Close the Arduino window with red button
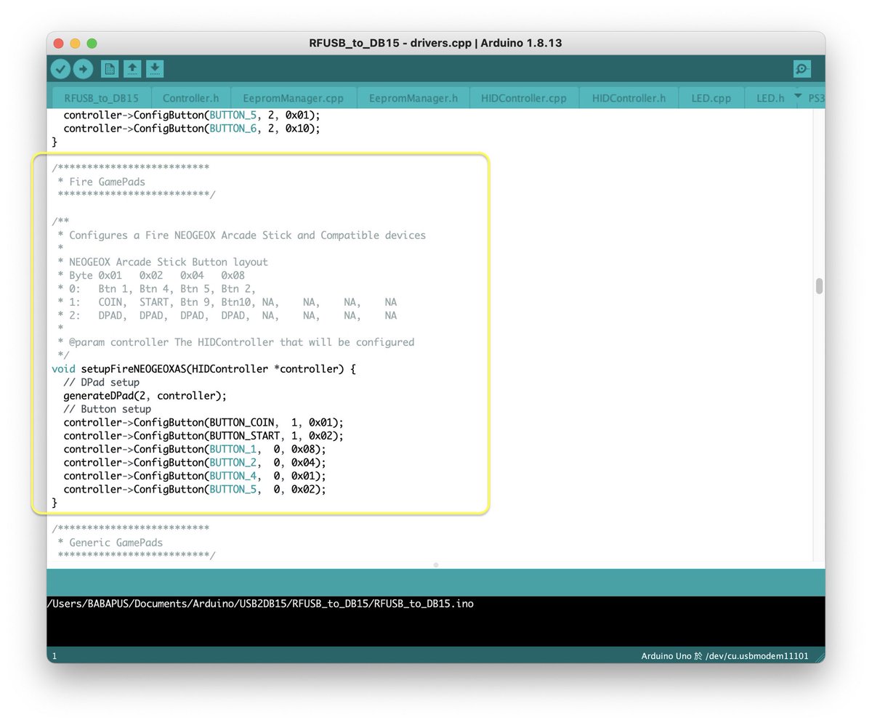Viewport: 872px width, 725px height. click(59, 44)
